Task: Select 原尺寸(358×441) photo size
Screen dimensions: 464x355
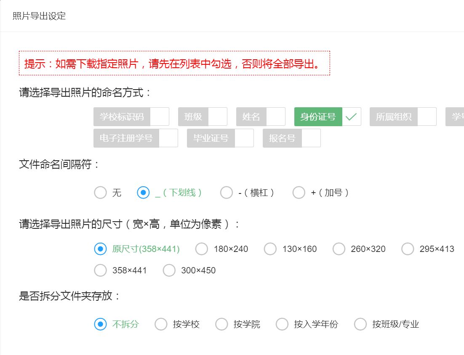Action: pos(101,249)
